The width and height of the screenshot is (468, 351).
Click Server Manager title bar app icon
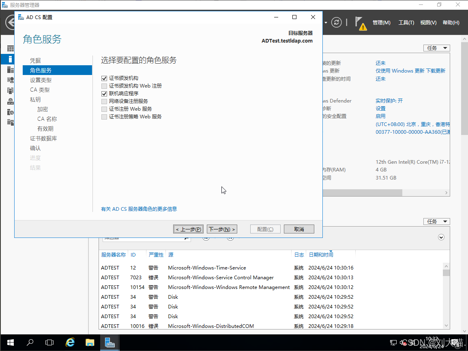click(5, 5)
